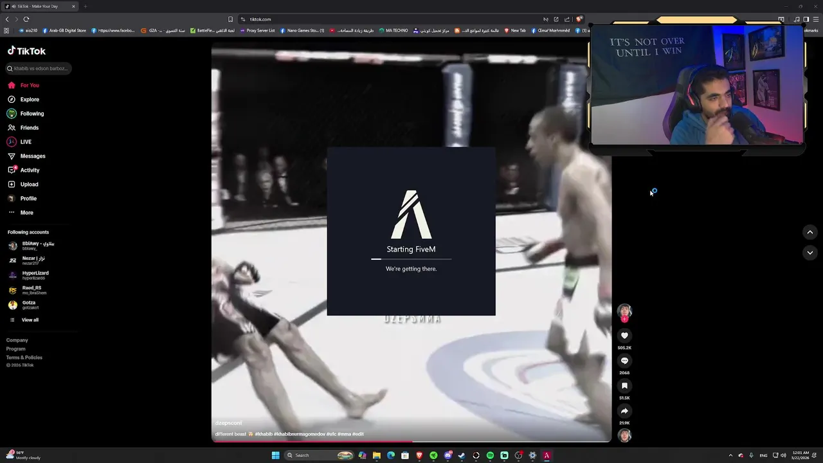The height and width of the screenshot is (463, 823).
Task: Open Spotify from the taskbar
Action: 490,455
